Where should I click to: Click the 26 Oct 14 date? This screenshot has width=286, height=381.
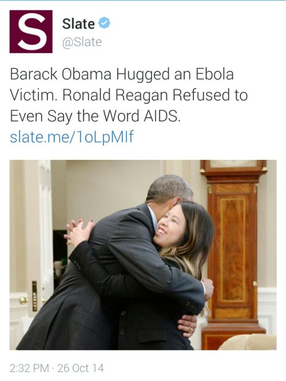pyautogui.click(x=81, y=368)
